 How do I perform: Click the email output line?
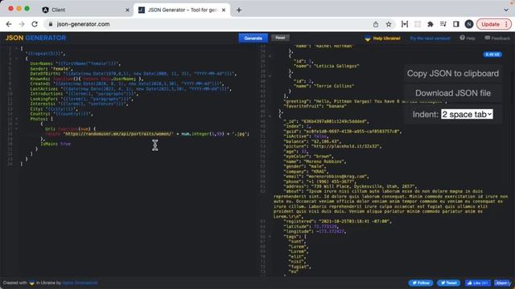(326, 177)
